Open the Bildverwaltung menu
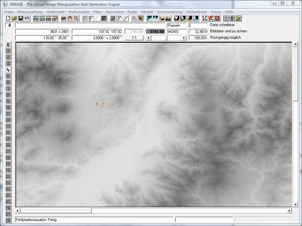Viewport: 302px width, 226px height. 30,12
